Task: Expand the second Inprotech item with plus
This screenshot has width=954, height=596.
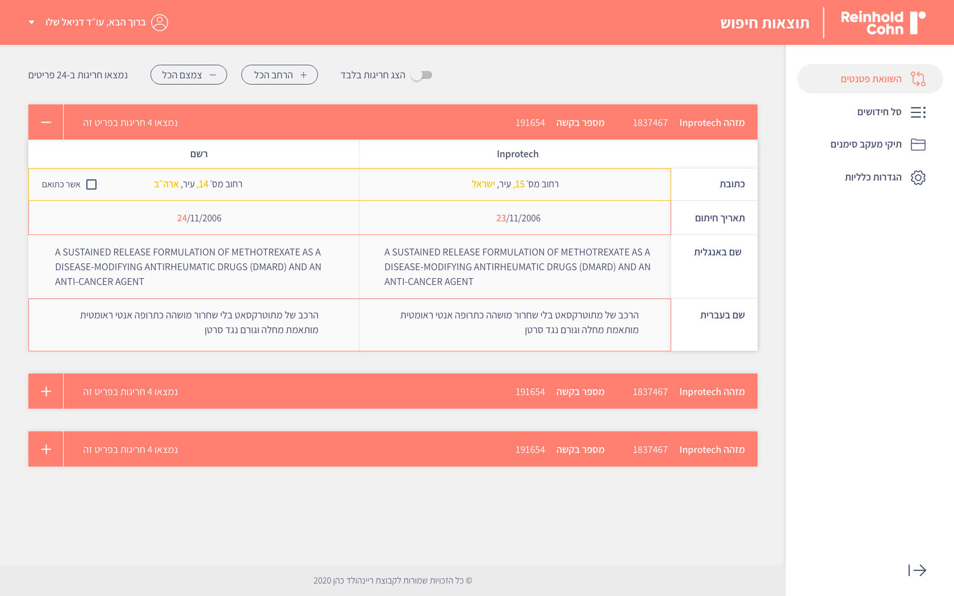Action: (x=46, y=391)
